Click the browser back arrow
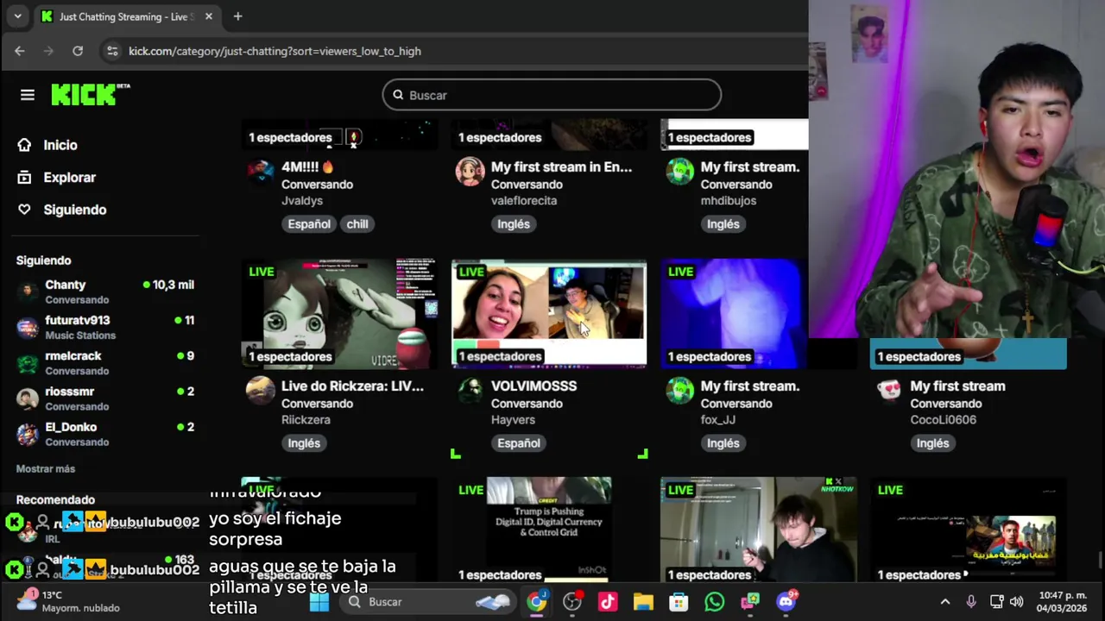The height and width of the screenshot is (621, 1105). [x=20, y=51]
